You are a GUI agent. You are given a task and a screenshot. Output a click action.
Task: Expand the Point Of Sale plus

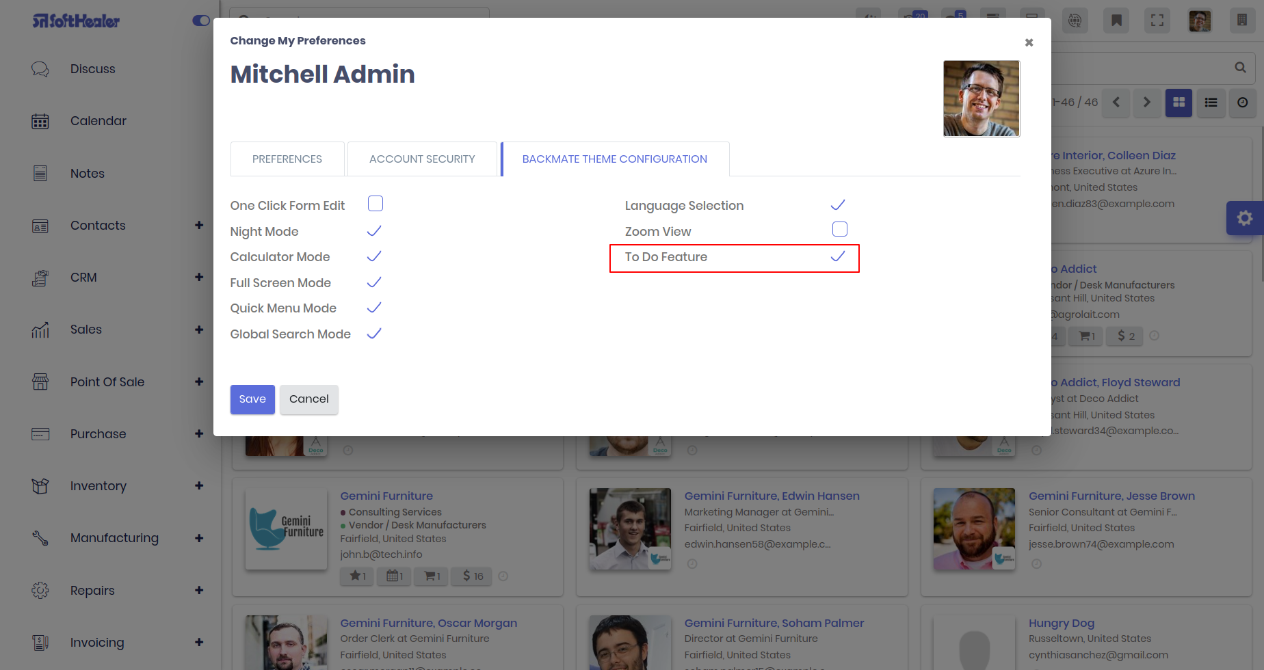point(199,381)
